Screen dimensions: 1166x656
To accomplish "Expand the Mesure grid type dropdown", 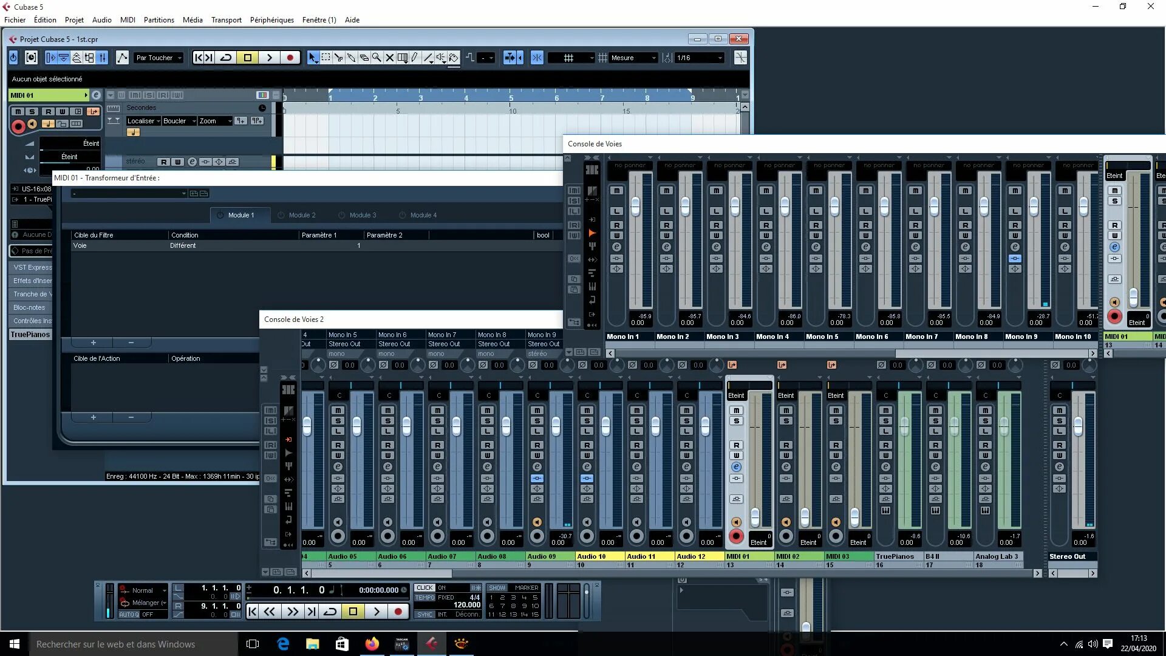I will point(633,58).
